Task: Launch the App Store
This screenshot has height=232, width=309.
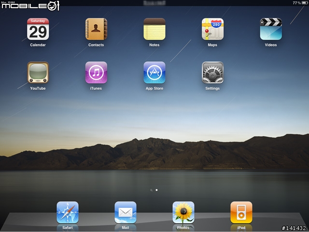Action: point(154,72)
